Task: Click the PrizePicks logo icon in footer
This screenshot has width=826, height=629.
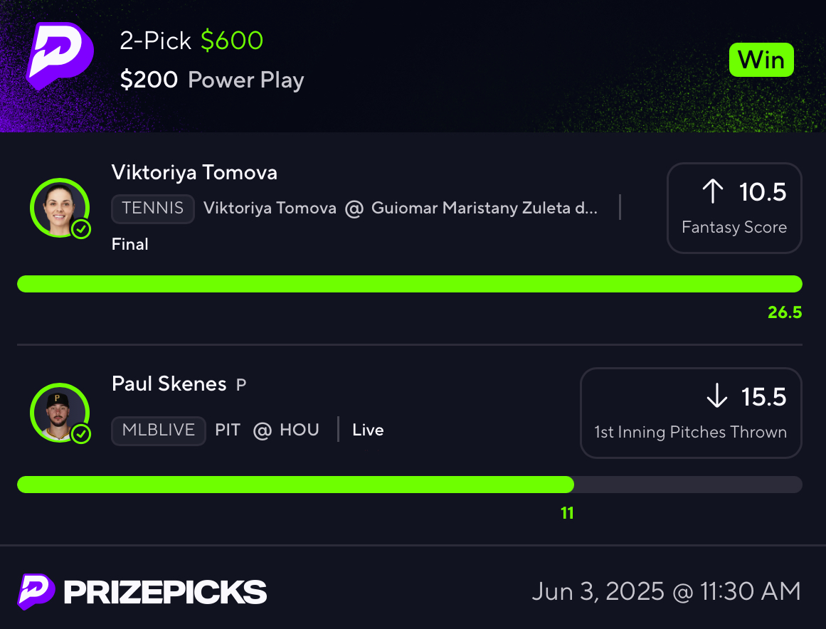Action: pos(36,591)
